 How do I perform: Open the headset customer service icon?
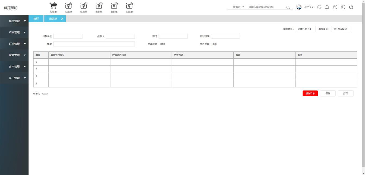click(319, 7)
